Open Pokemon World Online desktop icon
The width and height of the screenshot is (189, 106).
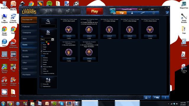coord(13,44)
